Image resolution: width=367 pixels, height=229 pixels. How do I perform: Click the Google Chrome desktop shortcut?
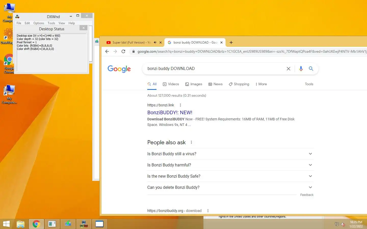tap(9, 64)
